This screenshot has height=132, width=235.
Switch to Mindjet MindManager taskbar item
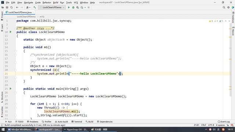tap(21, 129)
